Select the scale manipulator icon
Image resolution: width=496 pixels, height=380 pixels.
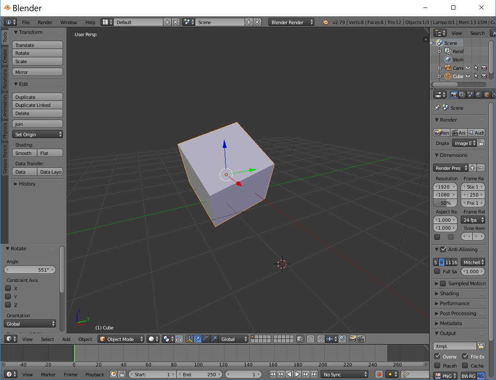(x=214, y=339)
